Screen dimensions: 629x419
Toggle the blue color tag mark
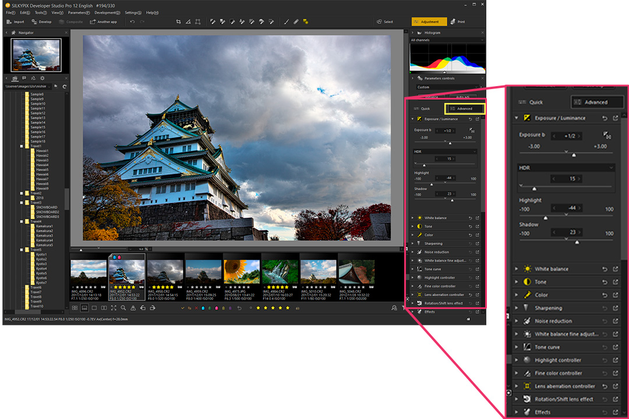click(x=203, y=308)
